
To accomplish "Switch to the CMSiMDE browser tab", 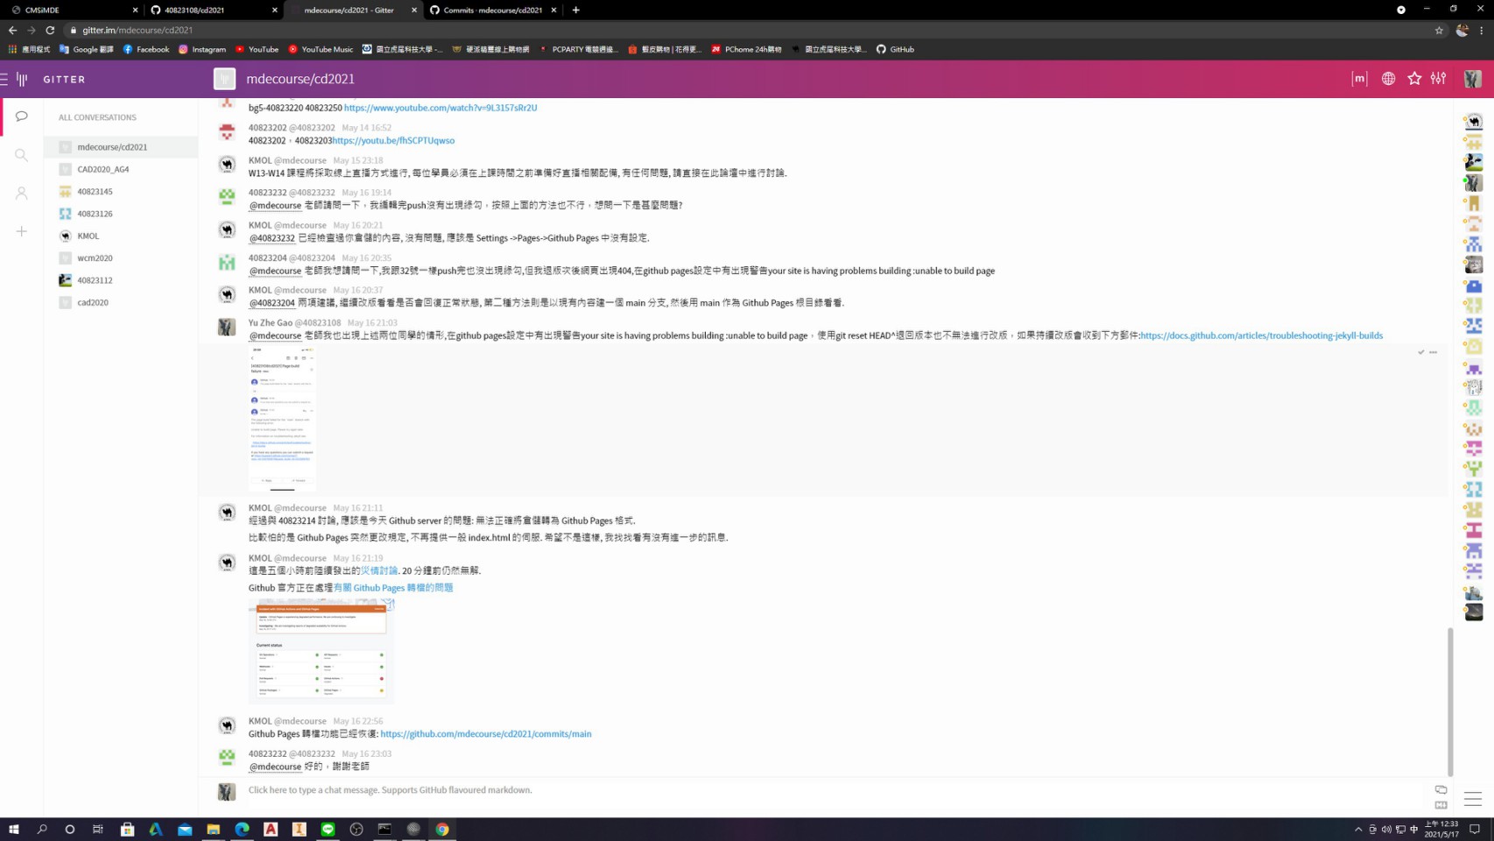I will 72,10.
